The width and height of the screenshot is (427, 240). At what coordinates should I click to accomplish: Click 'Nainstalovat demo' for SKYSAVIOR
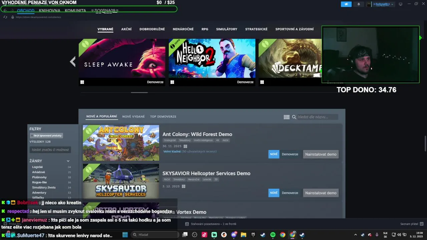click(321, 193)
